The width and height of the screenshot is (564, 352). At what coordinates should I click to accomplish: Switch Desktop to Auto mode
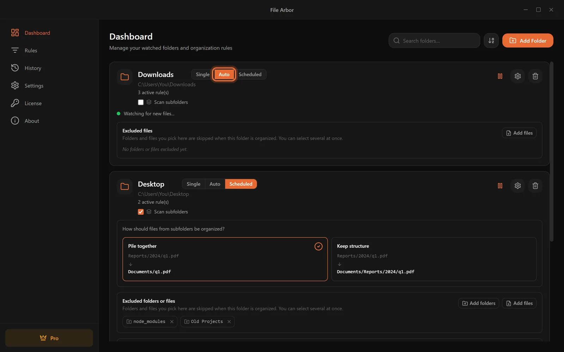[215, 184]
